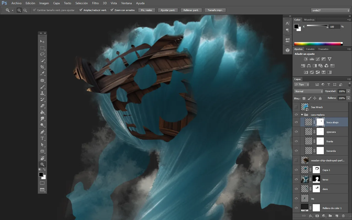Add a Channel Mixer adjustment
Screen dimensions: 352x220
click(326, 66)
